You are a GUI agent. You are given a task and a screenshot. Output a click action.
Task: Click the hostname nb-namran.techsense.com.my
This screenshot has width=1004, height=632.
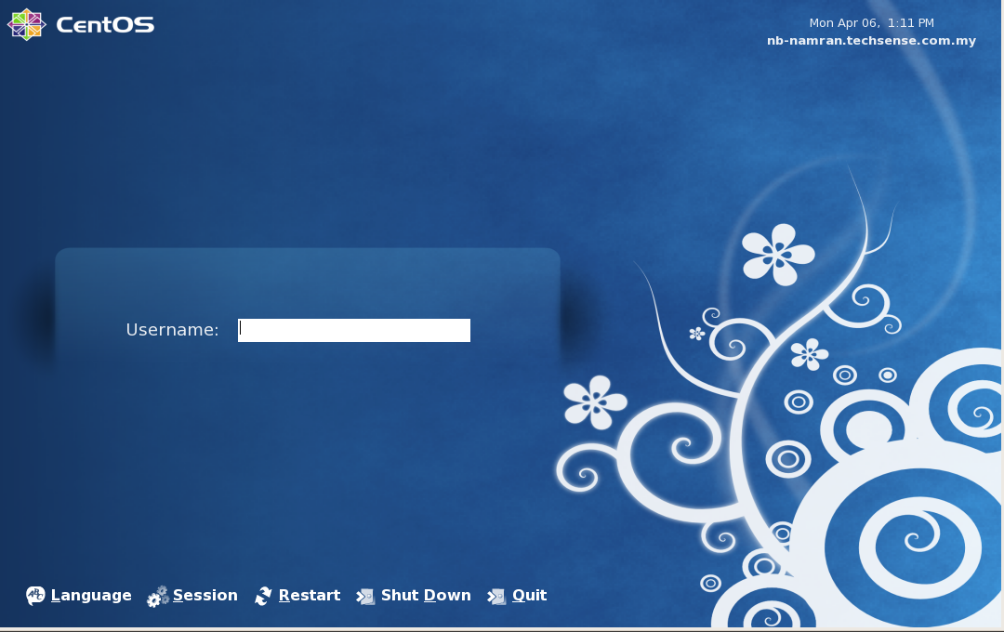click(x=871, y=41)
